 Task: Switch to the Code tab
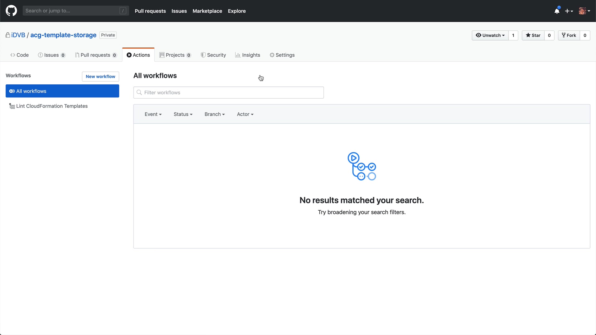20,55
